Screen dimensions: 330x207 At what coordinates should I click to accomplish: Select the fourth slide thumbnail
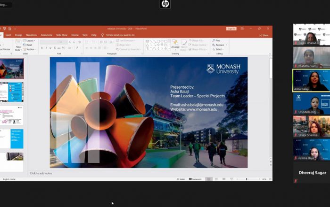[x=12, y=138]
